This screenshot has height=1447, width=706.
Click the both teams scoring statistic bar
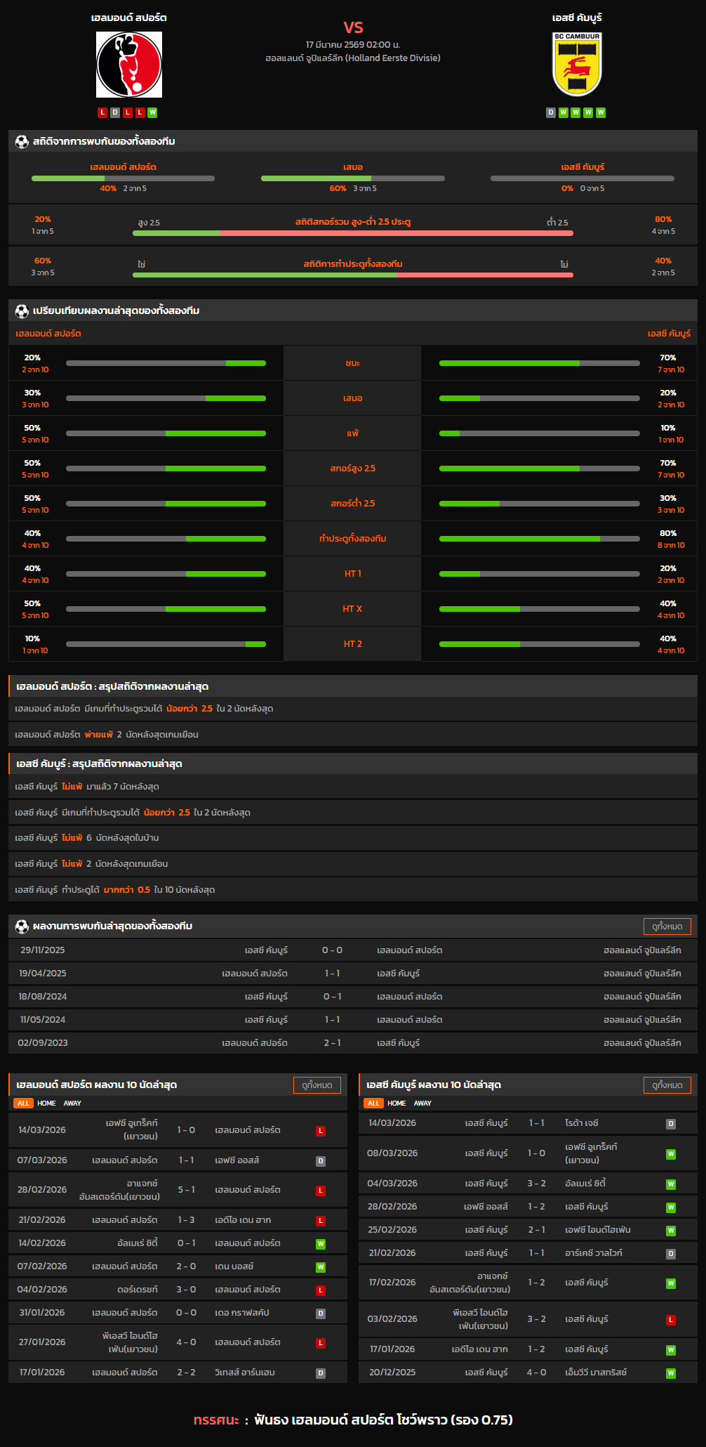pyautogui.click(x=352, y=275)
